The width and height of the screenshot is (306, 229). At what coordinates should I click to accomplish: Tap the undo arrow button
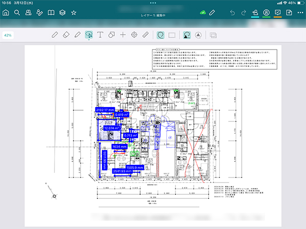click(x=233, y=12)
